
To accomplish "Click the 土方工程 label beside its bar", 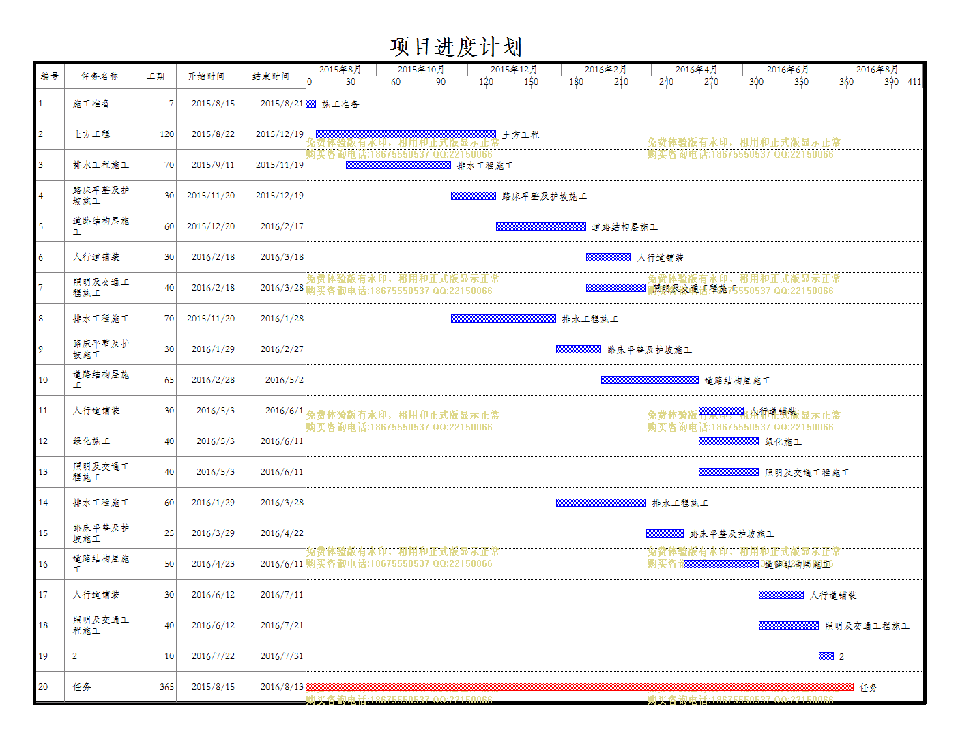I will tap(521, 135).
